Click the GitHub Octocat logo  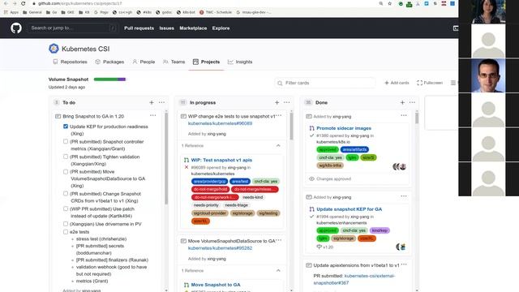point(16,28)
